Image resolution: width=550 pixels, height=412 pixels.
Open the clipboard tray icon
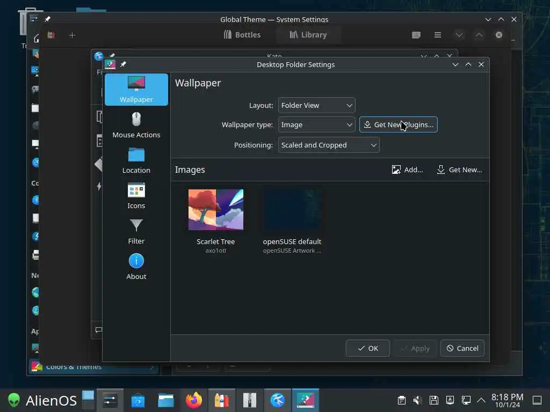[x=402, y=400]
